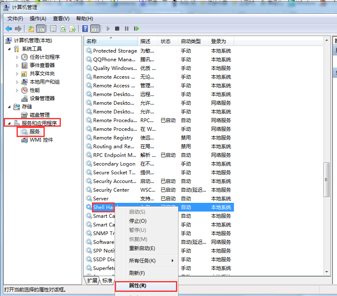
Task: Click the scrollbar up arrow
Action: (327, 40)
